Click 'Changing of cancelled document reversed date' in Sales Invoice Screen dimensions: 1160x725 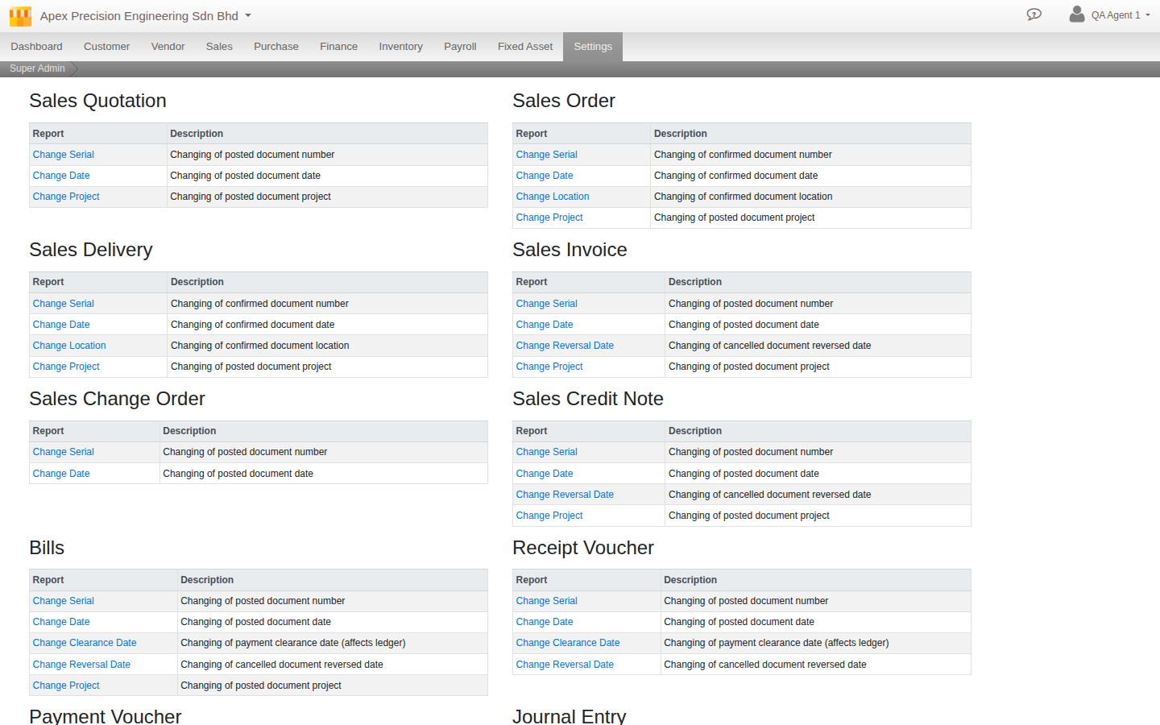pos(770,346)
